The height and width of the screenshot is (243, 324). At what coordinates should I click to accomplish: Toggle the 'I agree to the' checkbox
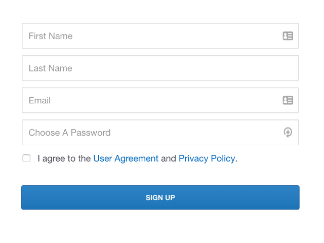click(26, 158)
